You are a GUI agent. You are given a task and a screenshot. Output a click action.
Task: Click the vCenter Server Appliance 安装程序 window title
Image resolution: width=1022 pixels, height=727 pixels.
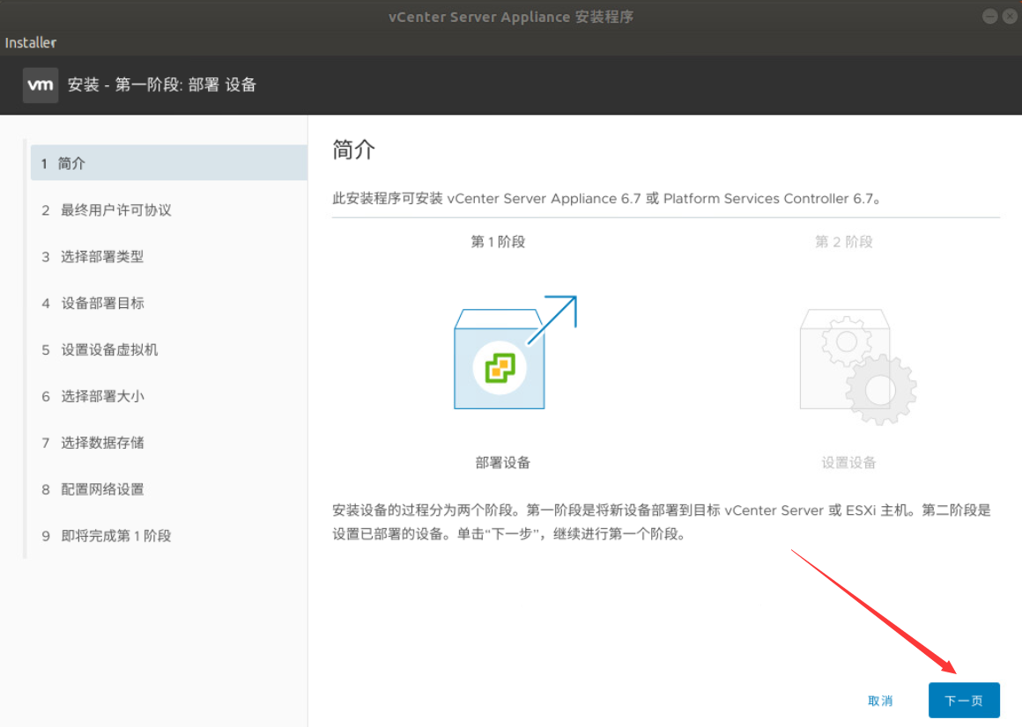(511, 17)
